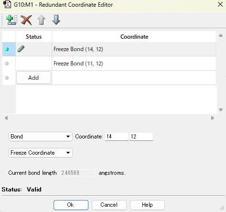226x212 pixels.
Task: Click the GaussView app icon in title bar
Action: click(x=7, y=4)
